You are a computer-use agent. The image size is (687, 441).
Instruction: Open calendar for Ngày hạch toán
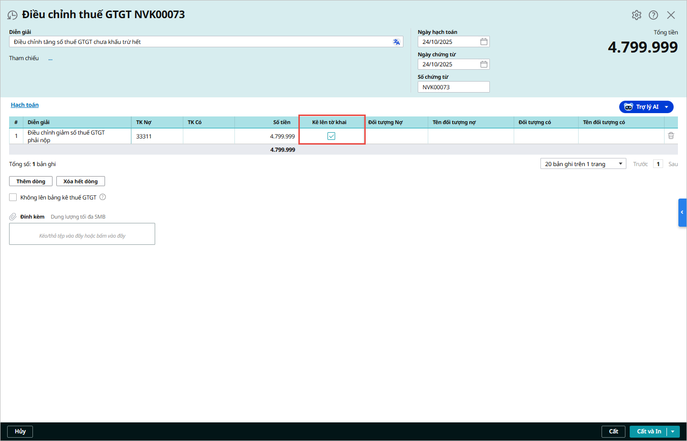click(x=484, y=42)
